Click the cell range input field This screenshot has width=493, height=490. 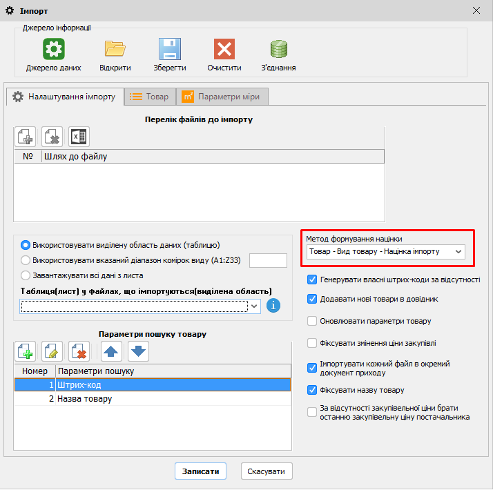(267, 260)
